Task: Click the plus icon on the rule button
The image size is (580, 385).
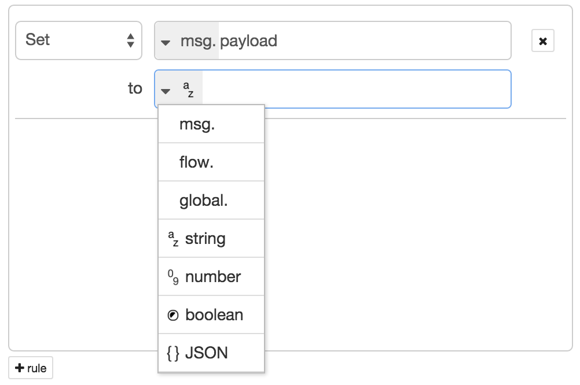Action: 20,368
